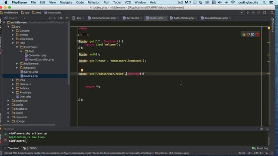The image size is (278, 156).
Task: Switch to .env tab
Action: tap(78, 18)
